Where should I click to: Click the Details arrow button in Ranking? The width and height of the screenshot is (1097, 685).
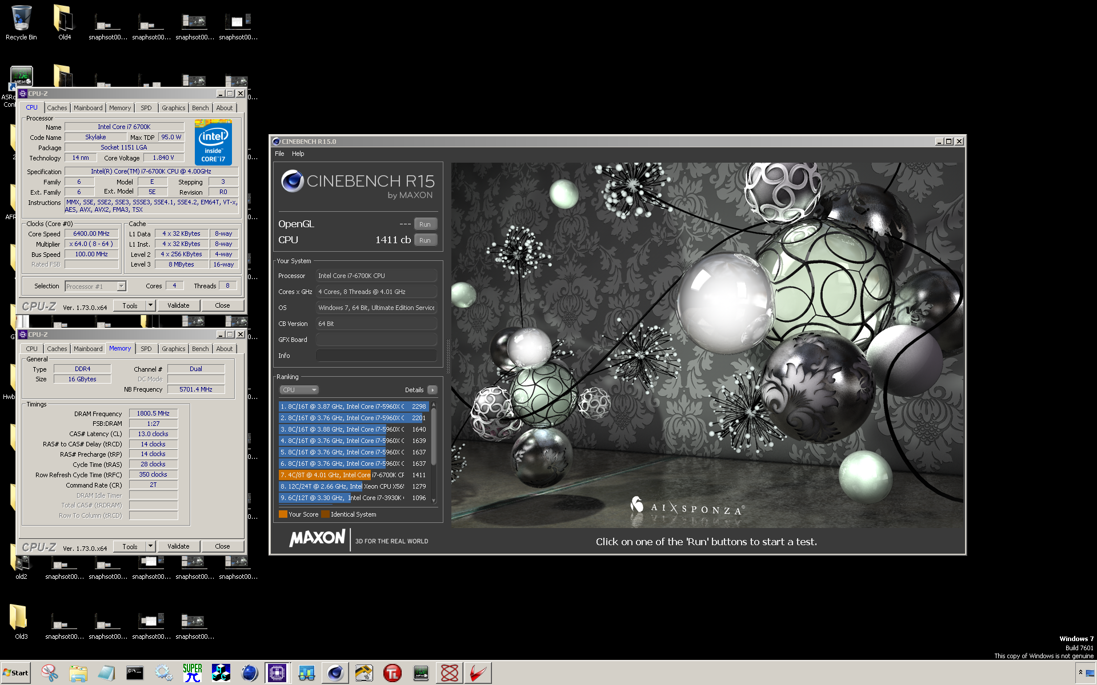pos(433,390)
